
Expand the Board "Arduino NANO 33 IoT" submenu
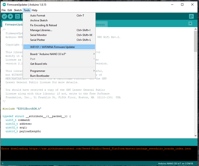point(48,54)
